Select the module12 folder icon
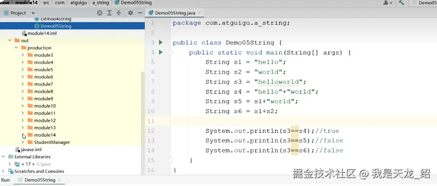 30,120
